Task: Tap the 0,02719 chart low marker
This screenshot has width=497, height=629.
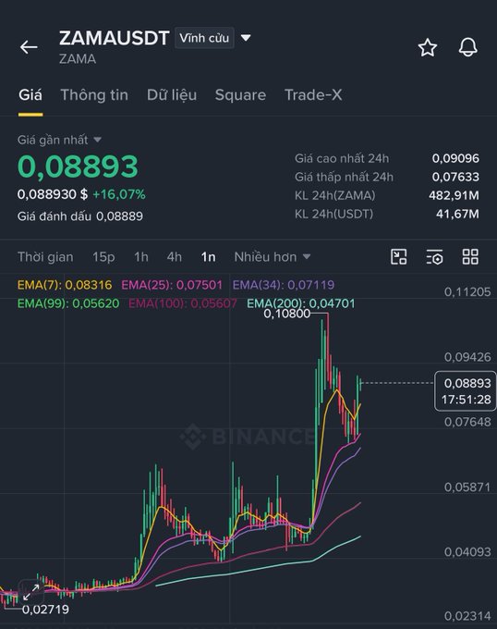Action: (x=45, y=610)
